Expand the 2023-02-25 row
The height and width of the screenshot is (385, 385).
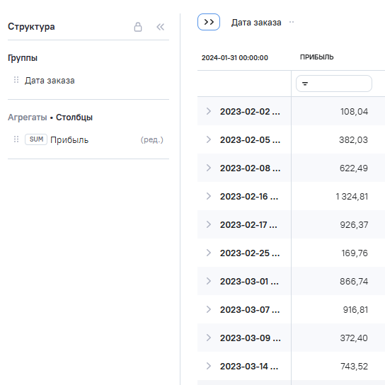pos(209,253)
